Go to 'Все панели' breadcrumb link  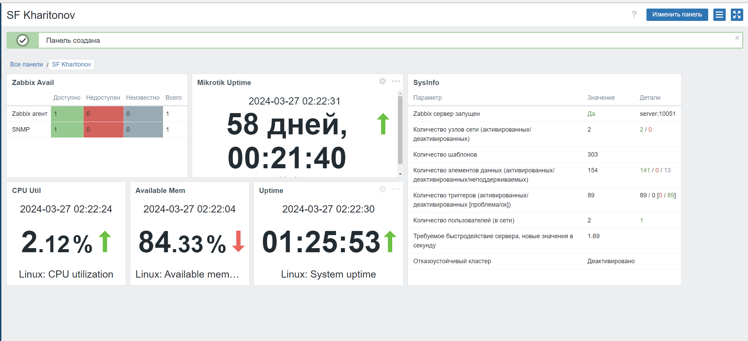click(26, 64)
